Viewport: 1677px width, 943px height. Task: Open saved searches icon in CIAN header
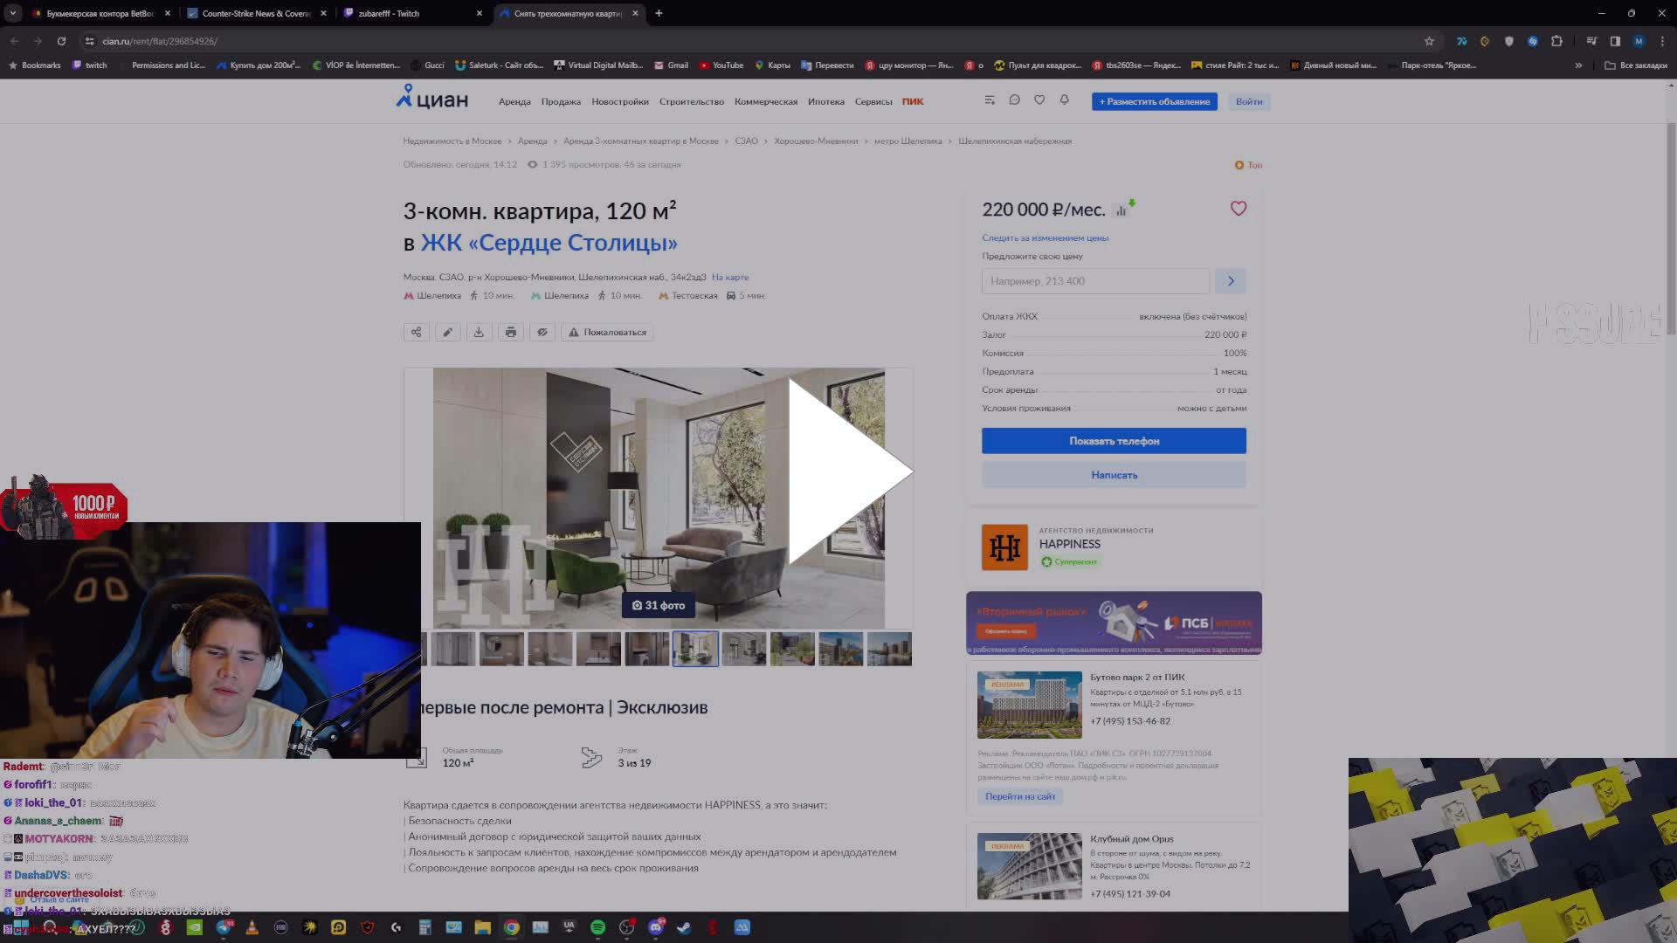pyautogui.click(x=990, y=100)
